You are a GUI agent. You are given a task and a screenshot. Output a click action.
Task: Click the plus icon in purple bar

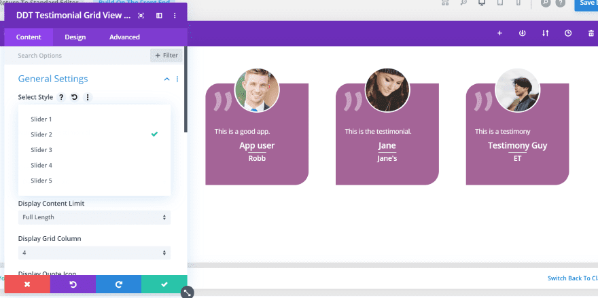tap(499, 33)
